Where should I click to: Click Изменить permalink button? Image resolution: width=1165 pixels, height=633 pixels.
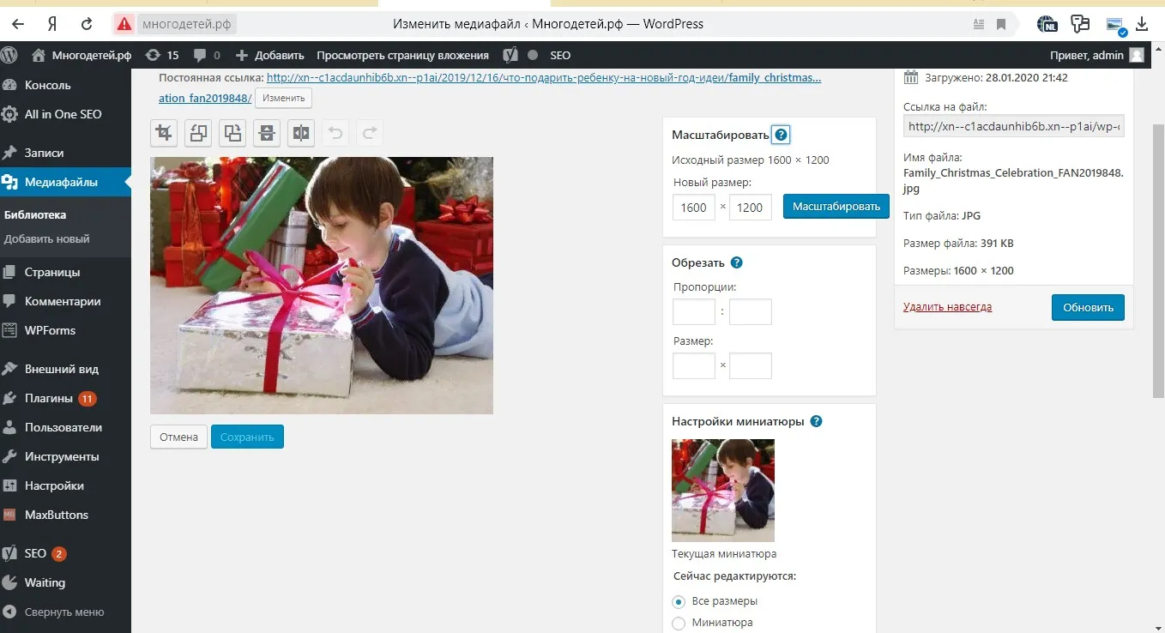pos(283,98)
